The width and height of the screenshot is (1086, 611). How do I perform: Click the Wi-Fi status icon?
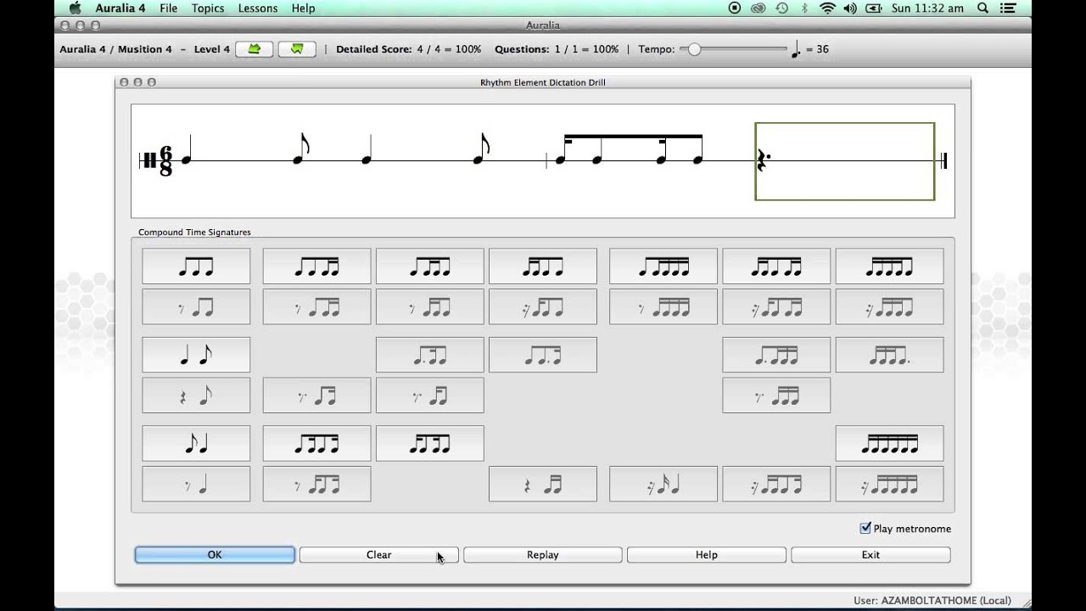coord(827,8)
